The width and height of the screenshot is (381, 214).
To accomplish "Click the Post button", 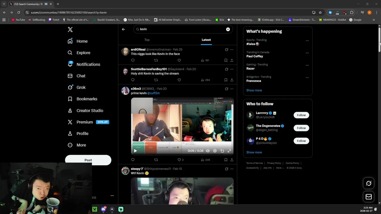I will tap(88, 160).
